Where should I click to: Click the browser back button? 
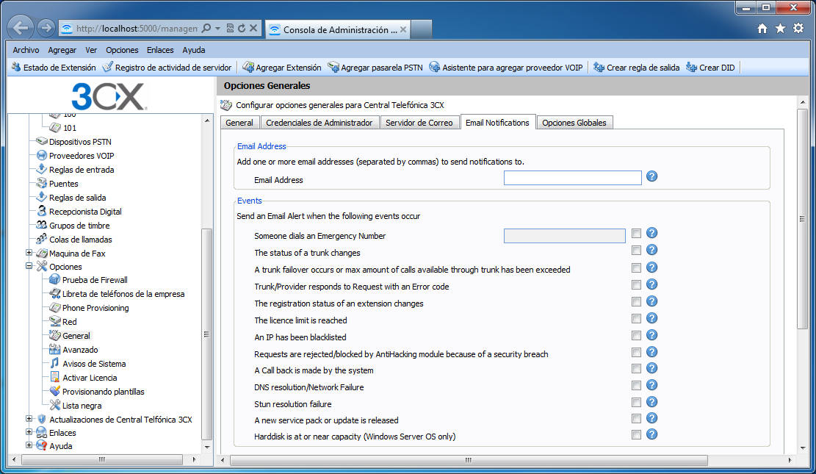tap(21, 28)
